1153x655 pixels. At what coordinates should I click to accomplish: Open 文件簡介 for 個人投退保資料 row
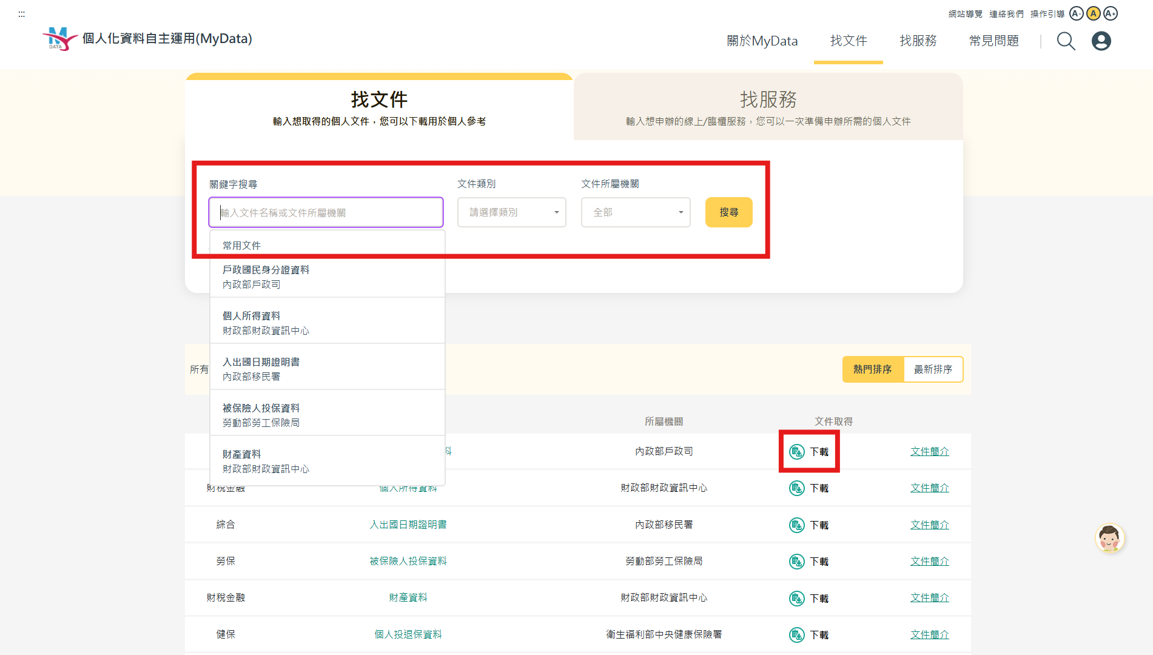930,635
